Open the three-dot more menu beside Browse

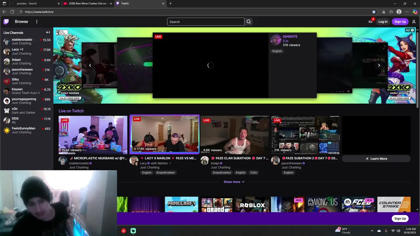click(37, 22)
